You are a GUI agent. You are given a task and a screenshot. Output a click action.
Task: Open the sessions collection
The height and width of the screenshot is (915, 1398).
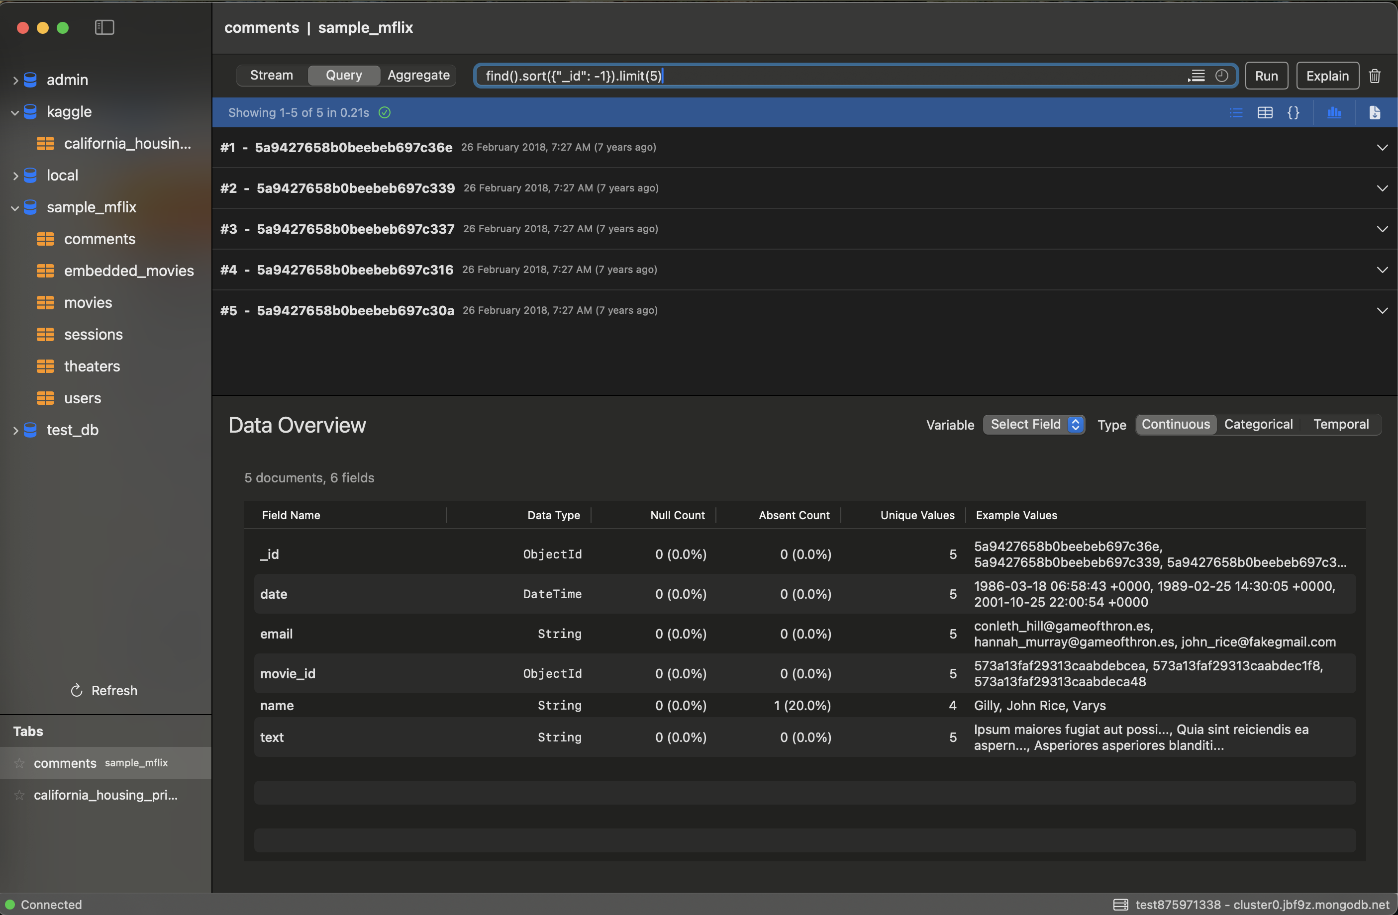click(x=94, y=334)
